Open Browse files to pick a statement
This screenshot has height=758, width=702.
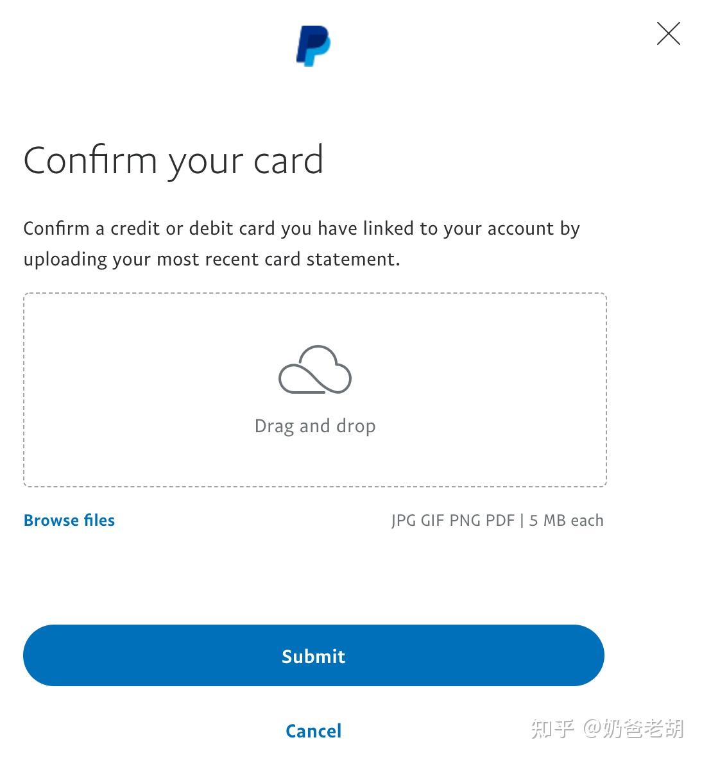point(69,520)
